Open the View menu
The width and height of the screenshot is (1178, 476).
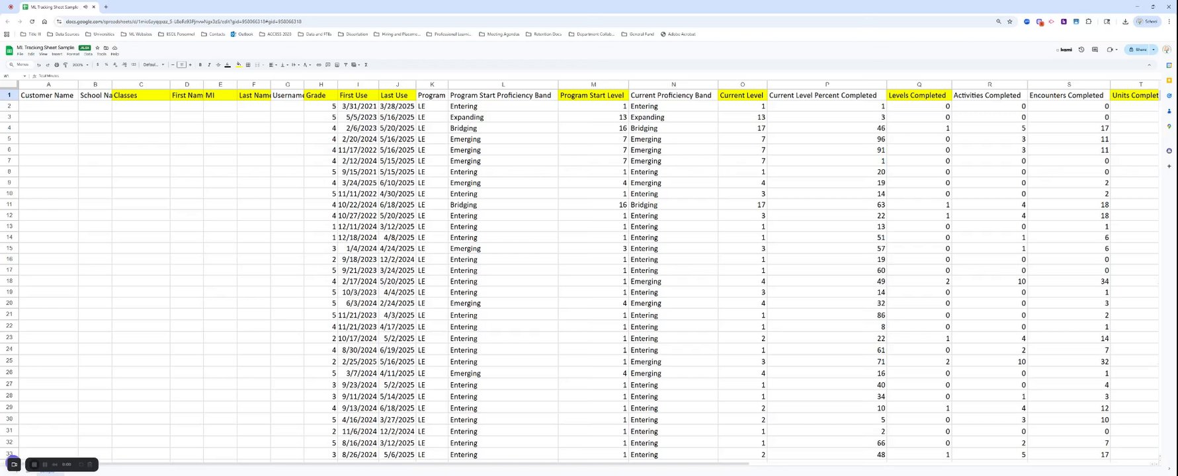click(x=43, y=54)
